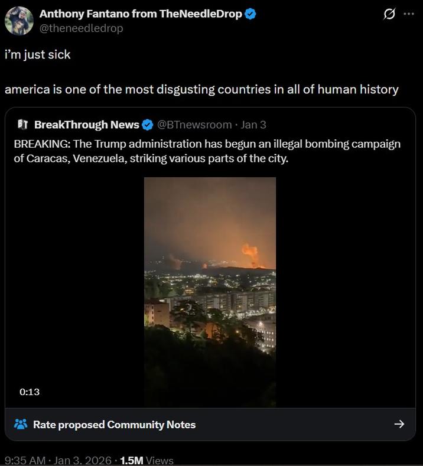Image resolution: width=423 pixels, height=466 pixels.
Task: Click the BreakThrough News avatar icon
Action: (24, 125)
